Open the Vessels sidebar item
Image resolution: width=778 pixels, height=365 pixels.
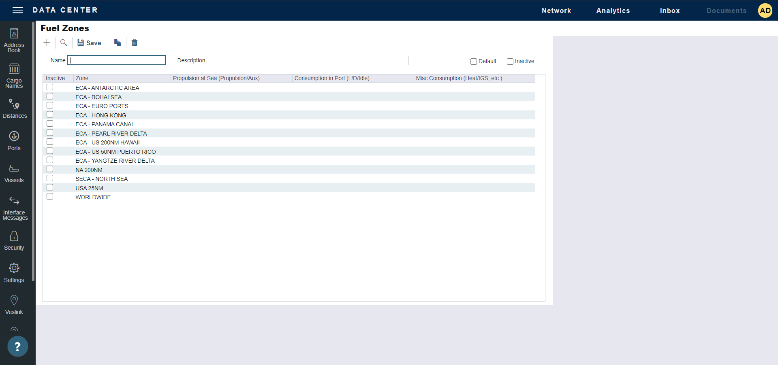[14, 173]
